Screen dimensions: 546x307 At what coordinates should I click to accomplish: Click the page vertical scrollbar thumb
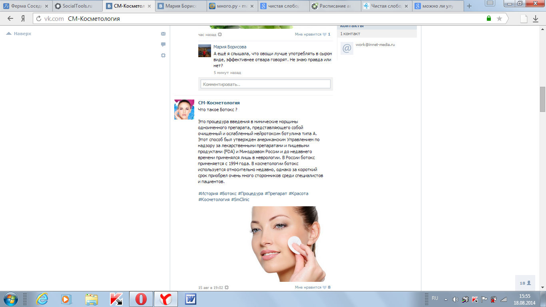coord(542,99)
